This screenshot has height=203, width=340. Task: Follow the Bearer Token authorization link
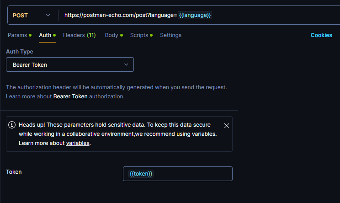[70, 96]
